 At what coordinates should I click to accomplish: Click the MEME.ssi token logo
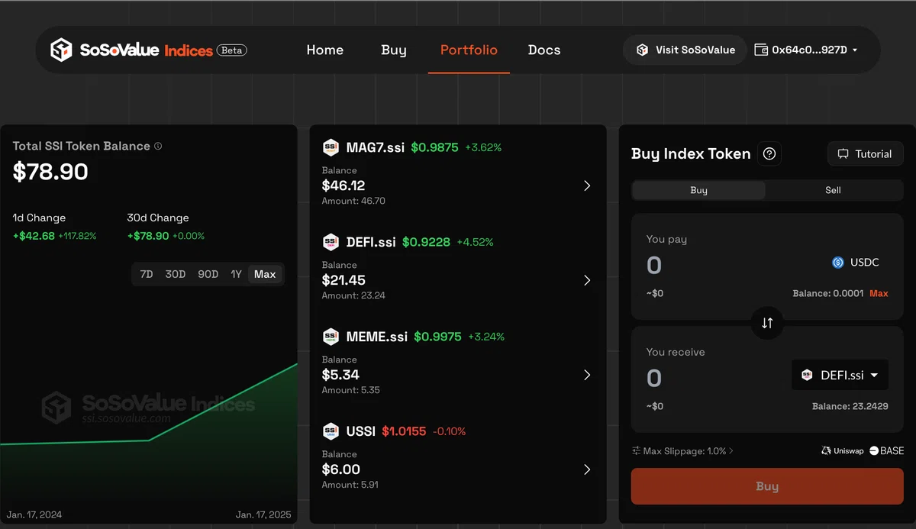[x=331, y=337]
